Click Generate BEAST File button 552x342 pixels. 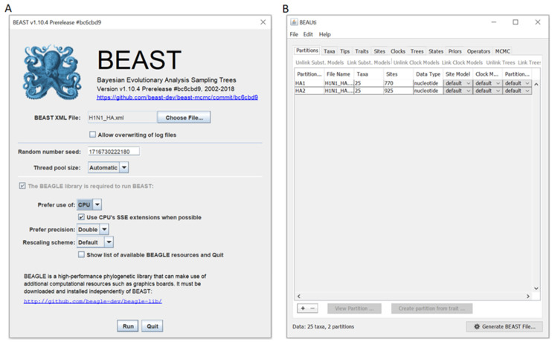[x=504, y=326]
